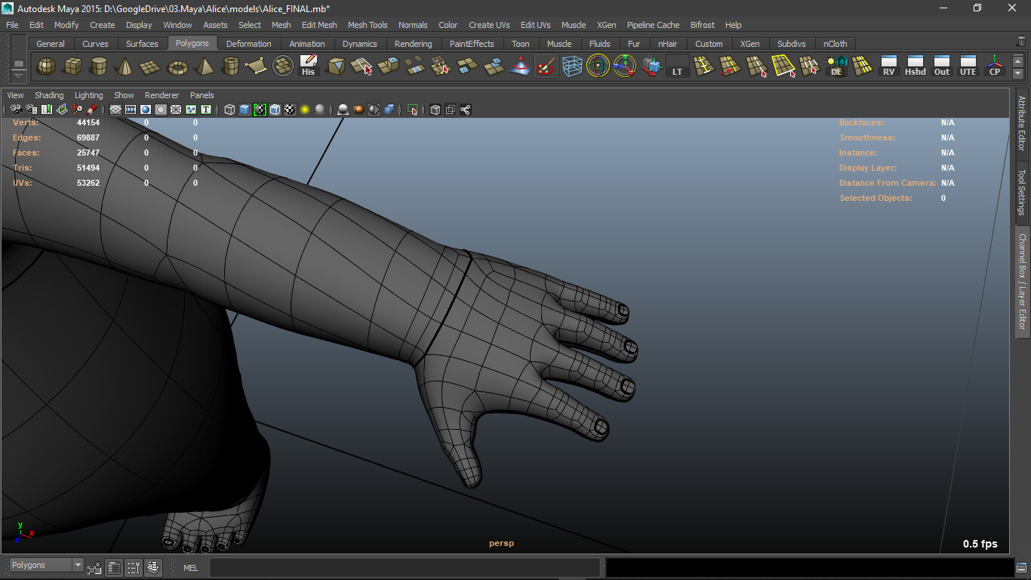Open the Create UVs menu
Viewport: 1031px width, 580px height.
tap(489, 25)
